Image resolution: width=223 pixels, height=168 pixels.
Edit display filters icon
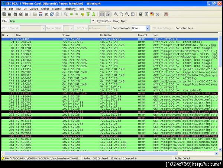click(x=146, y=14)
